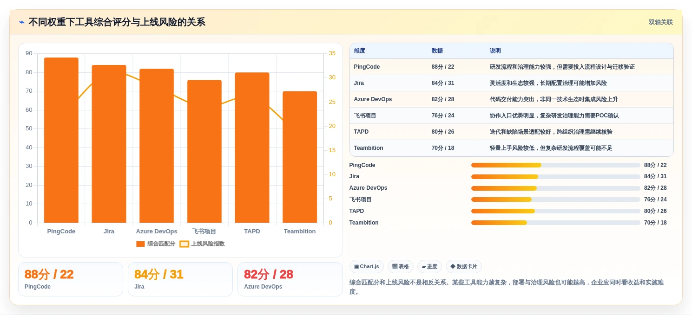The width and height of the screenshot is (692, 315).
Task: Toggle the 综合匹配分 legend item
Action: tap(156, 244)
